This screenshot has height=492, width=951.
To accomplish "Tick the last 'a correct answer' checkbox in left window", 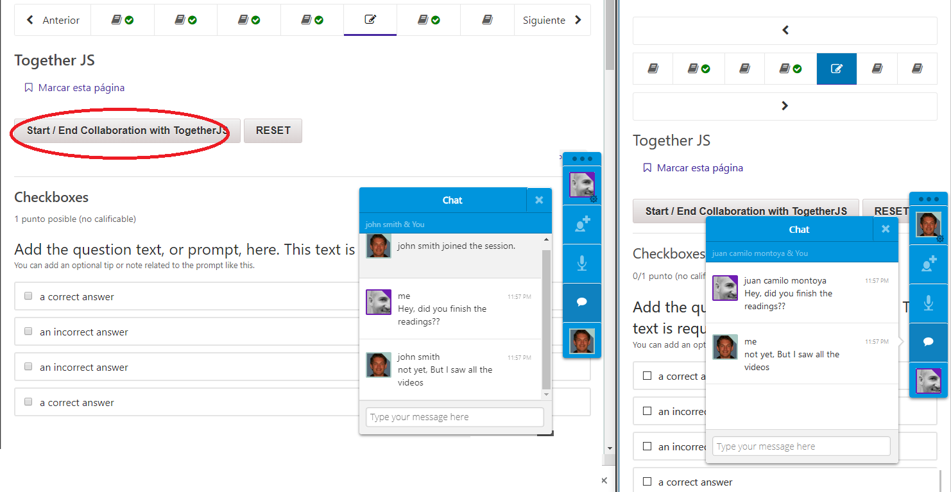I will (x=28, y=402).
